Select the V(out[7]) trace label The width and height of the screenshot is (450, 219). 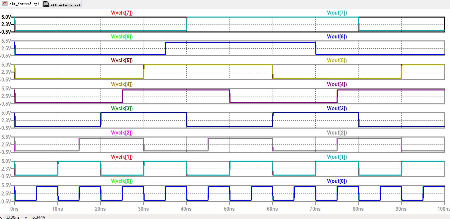337,13
